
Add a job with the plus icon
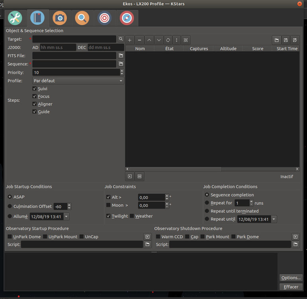(130, 40)
